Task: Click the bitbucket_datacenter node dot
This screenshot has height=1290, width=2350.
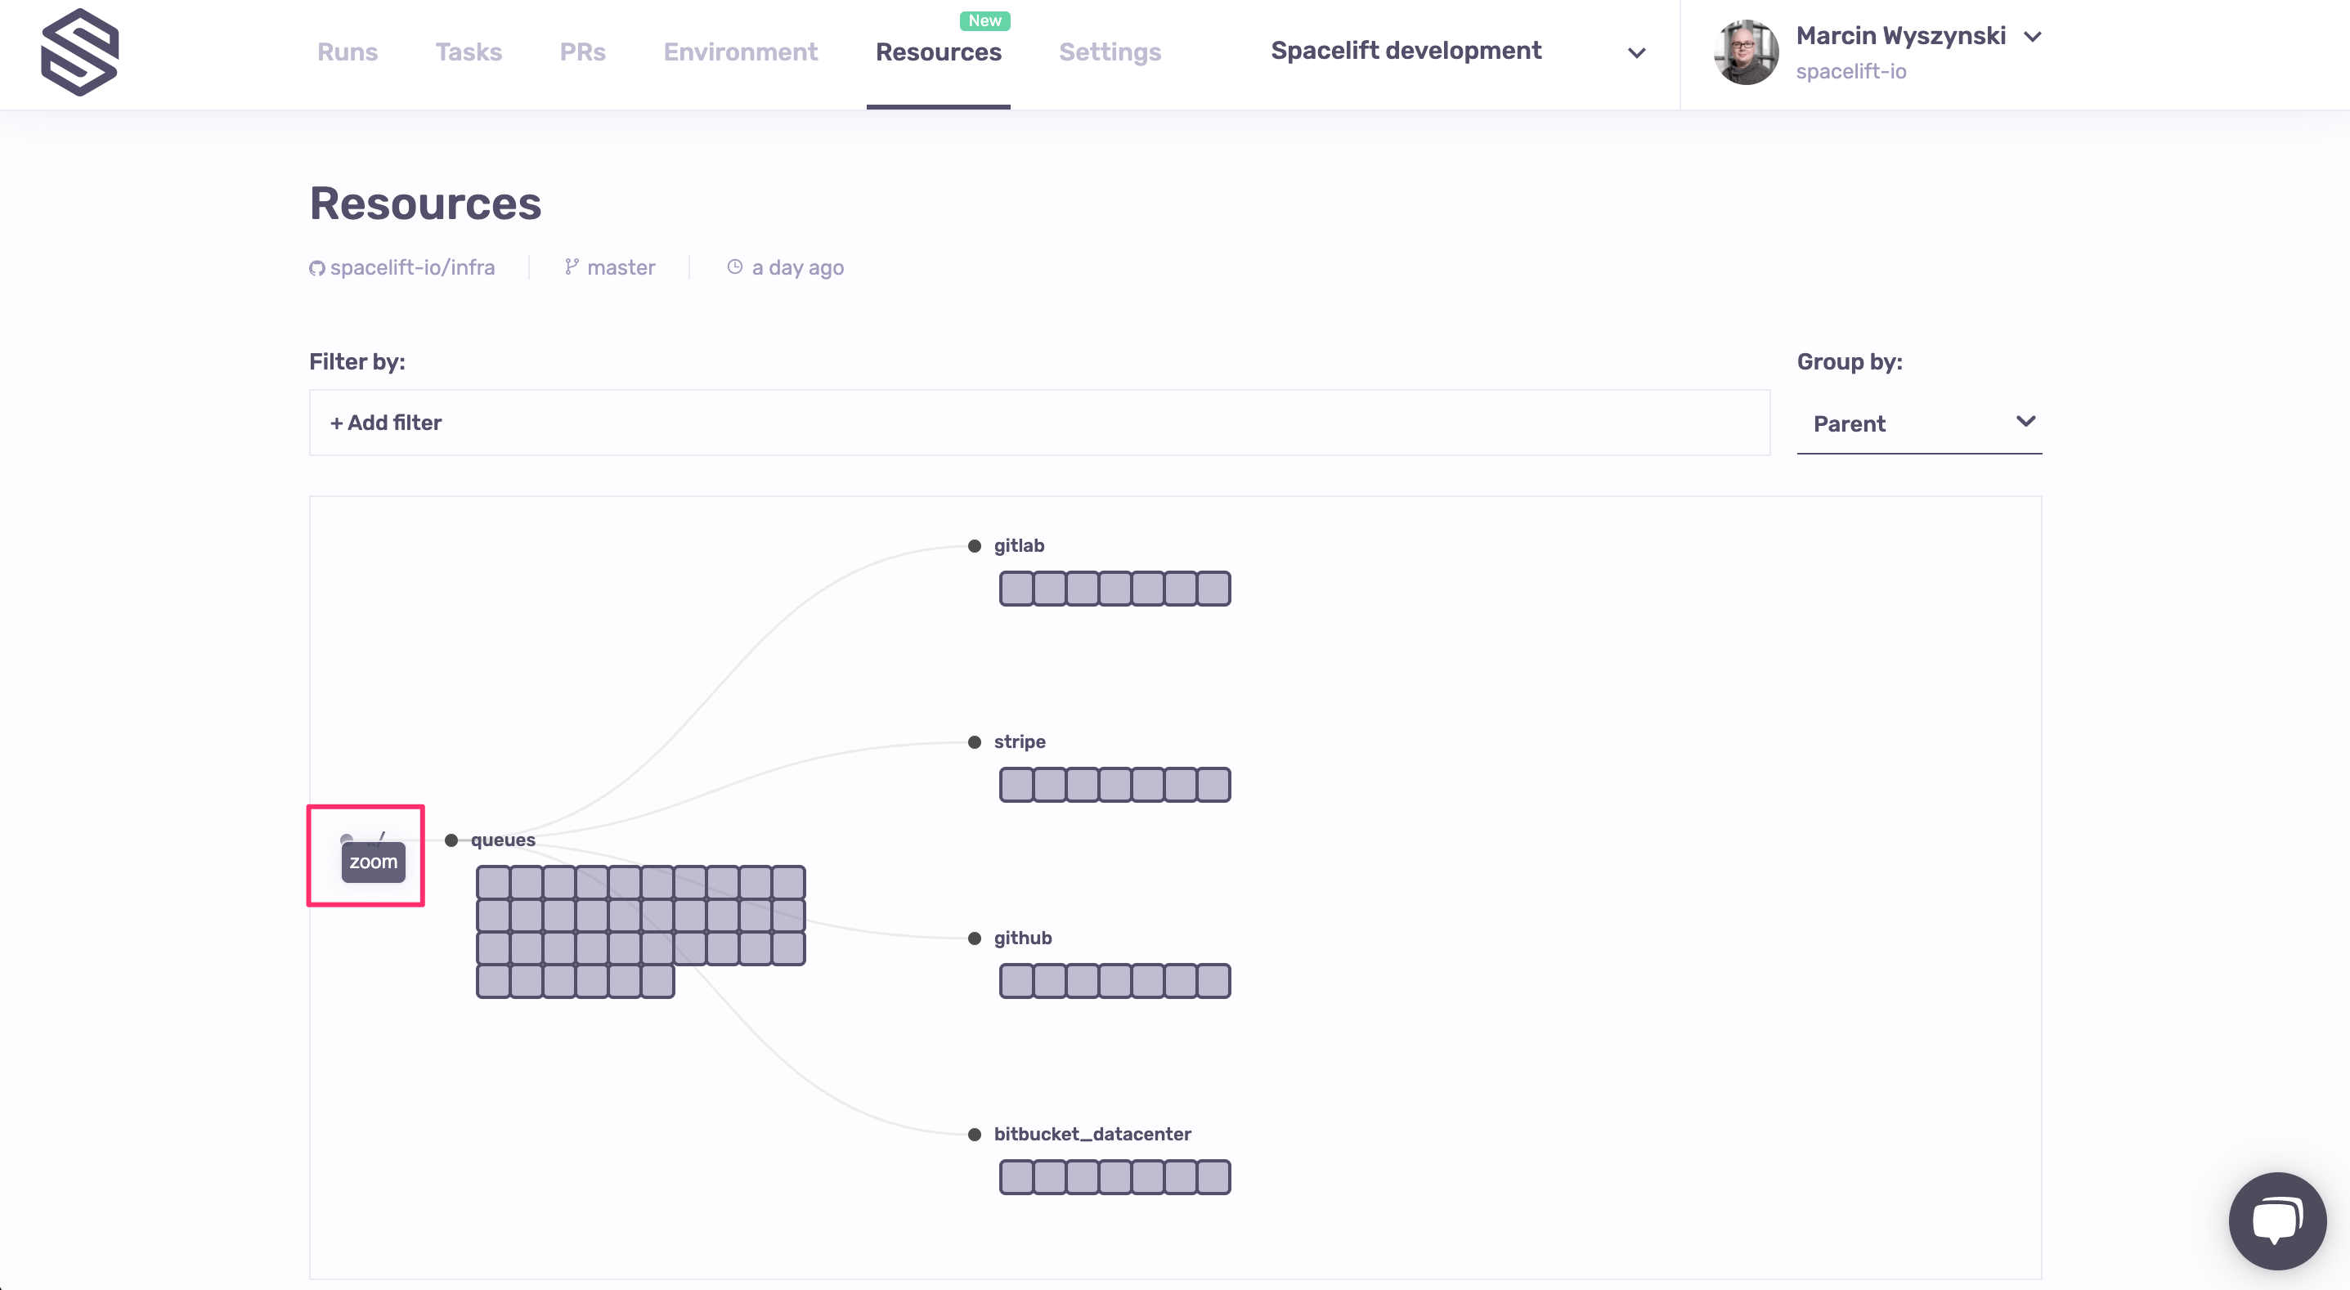Action: point(975,1134)
